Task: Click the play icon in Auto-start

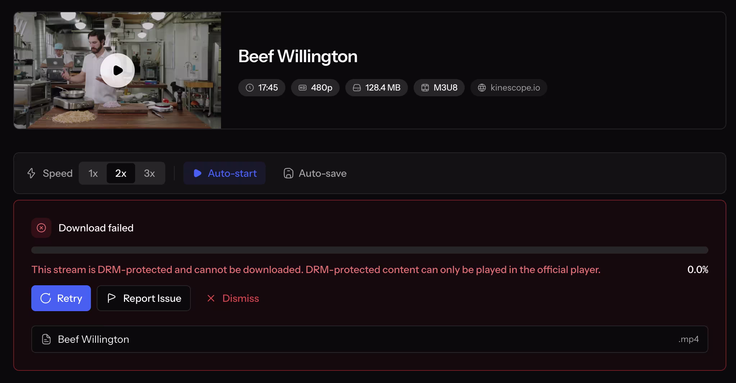Action: tap(197, 173)
